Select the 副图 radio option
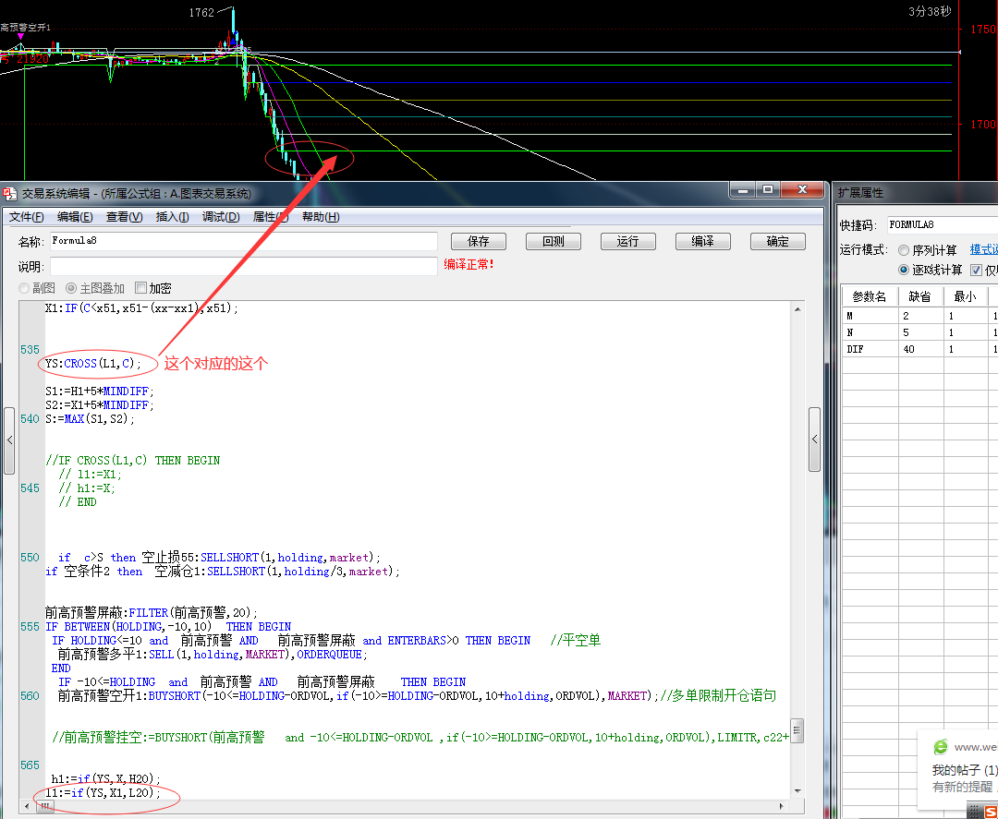This screenshot has height=819, width=998. [37, 288]
